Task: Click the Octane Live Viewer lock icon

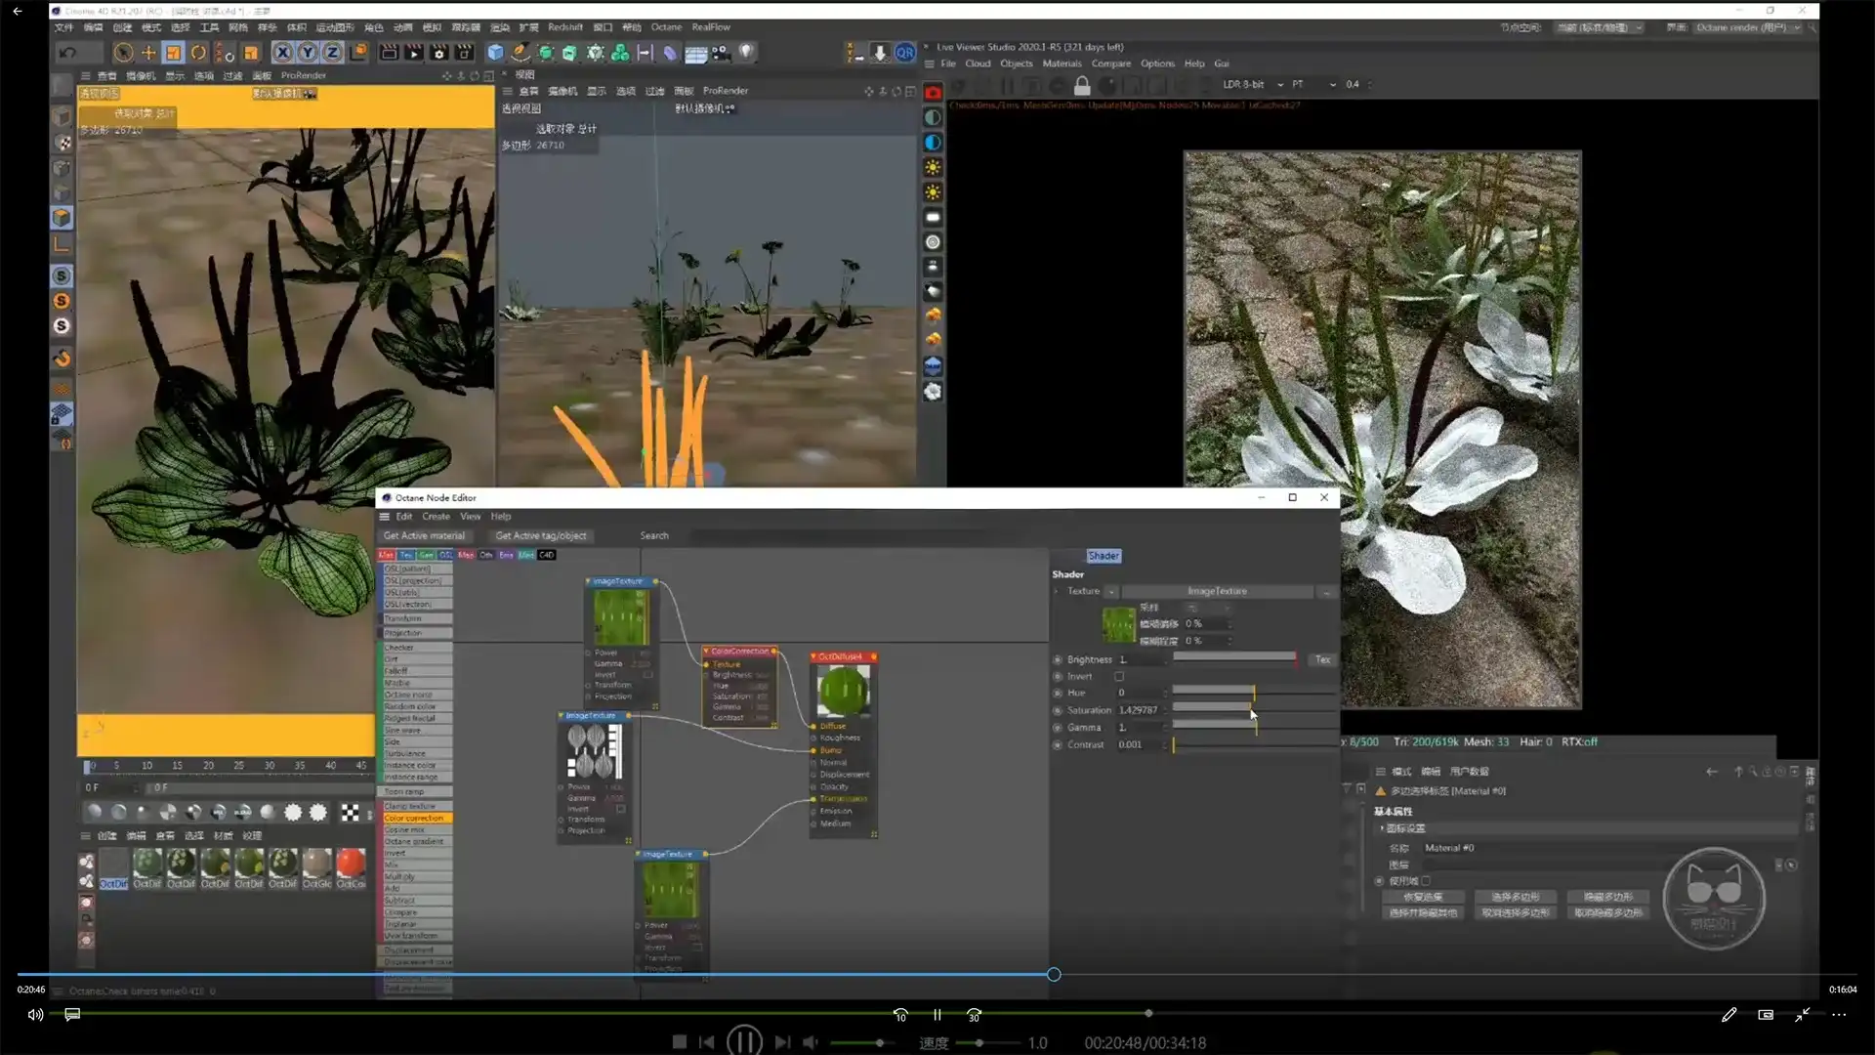Action: click(1081, 85)
